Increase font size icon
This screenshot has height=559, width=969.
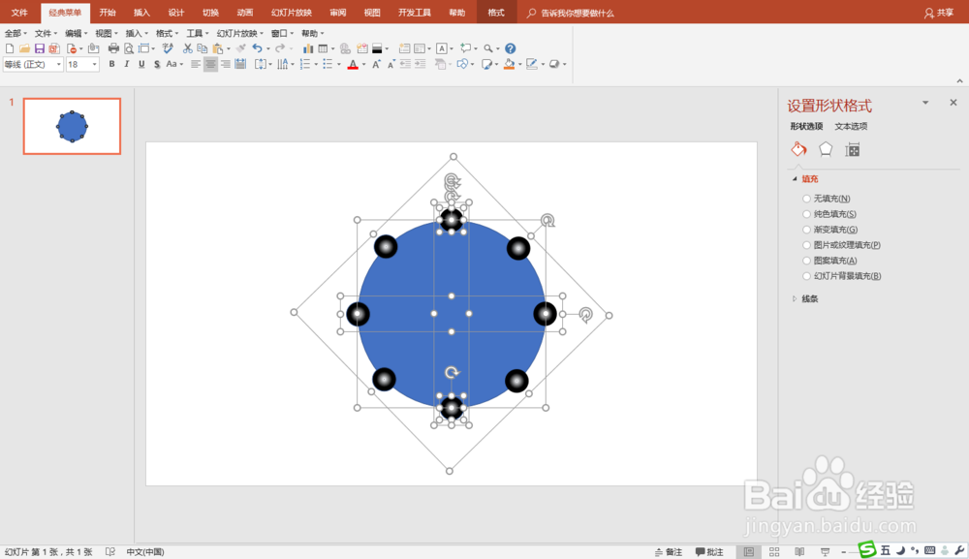tap(376, 64)
